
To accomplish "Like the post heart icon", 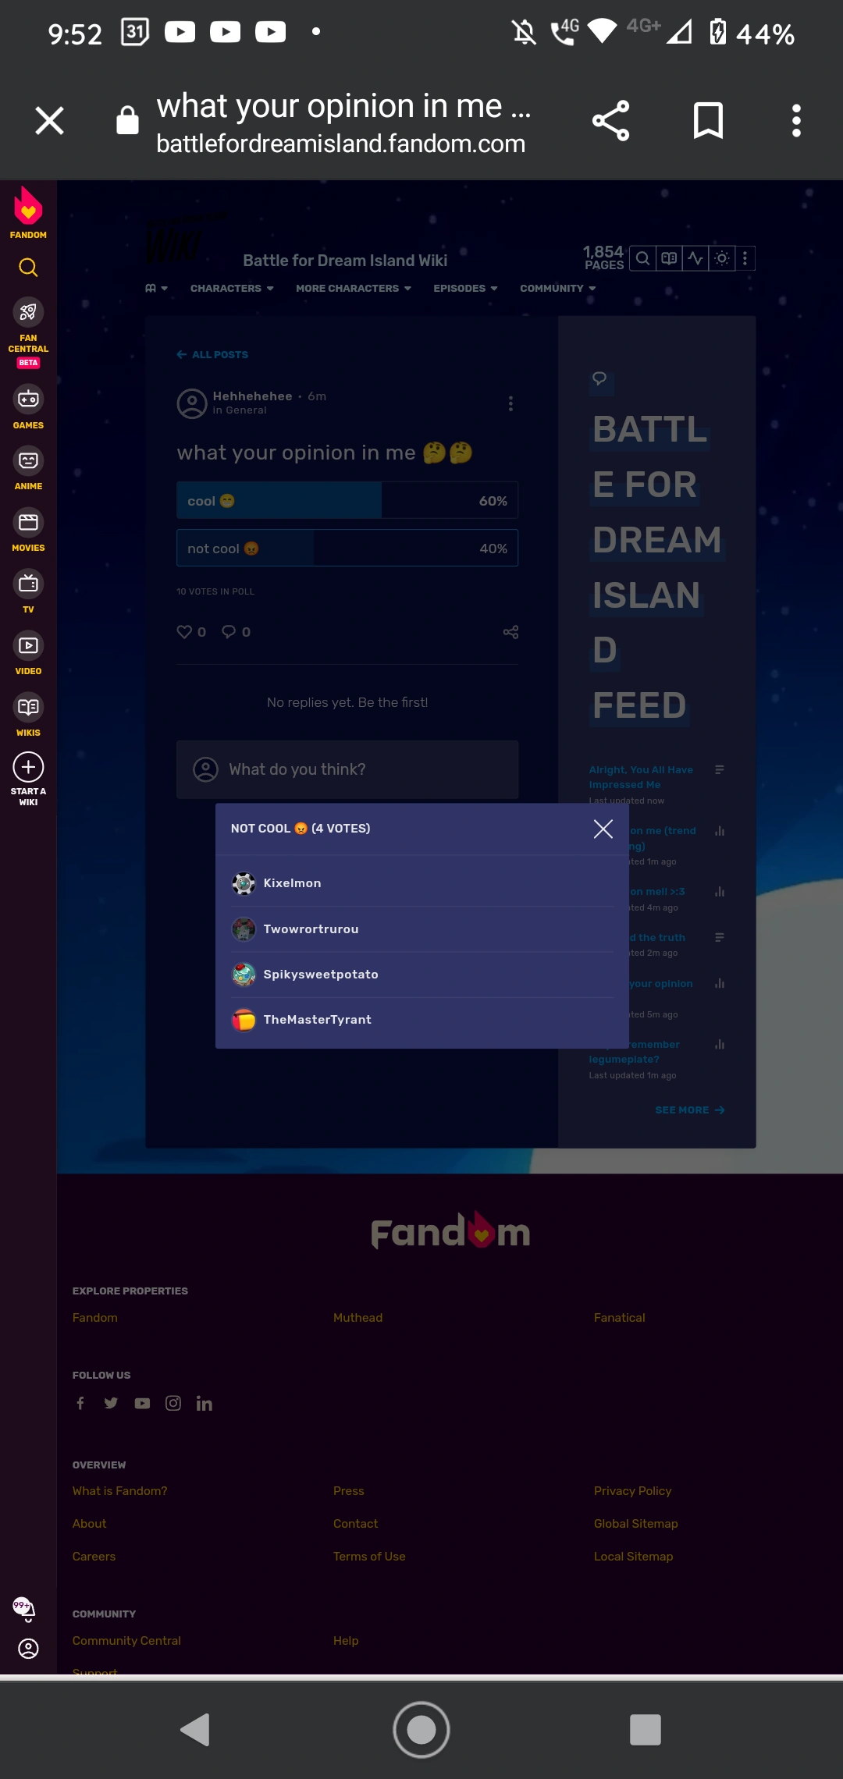I will pyautogui.click(x=184, y=632).
